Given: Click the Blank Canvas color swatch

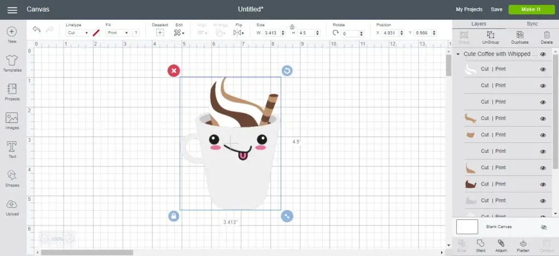Looking at the screenshot, I should pyautogui.click(x=467, y=227).
